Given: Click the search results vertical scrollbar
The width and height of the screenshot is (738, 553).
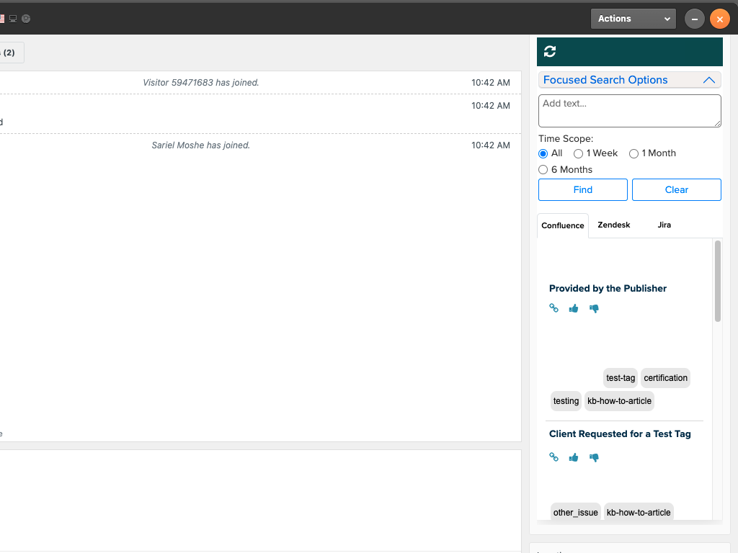Looking at the screenshot, I should coord(717,282).
